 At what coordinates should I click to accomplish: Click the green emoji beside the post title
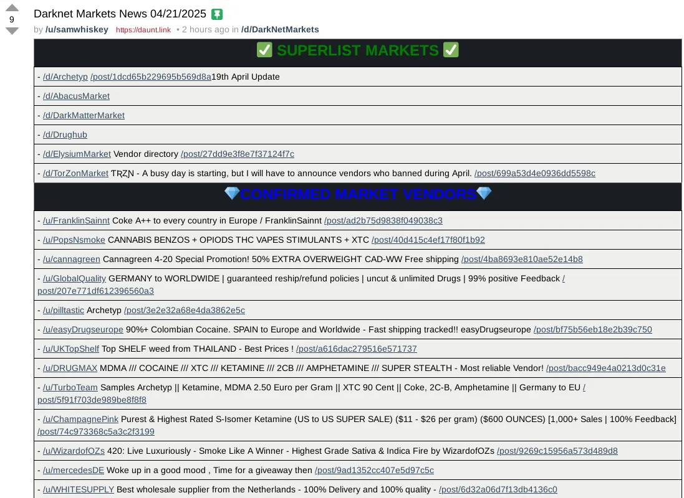[x=216, y=13]
